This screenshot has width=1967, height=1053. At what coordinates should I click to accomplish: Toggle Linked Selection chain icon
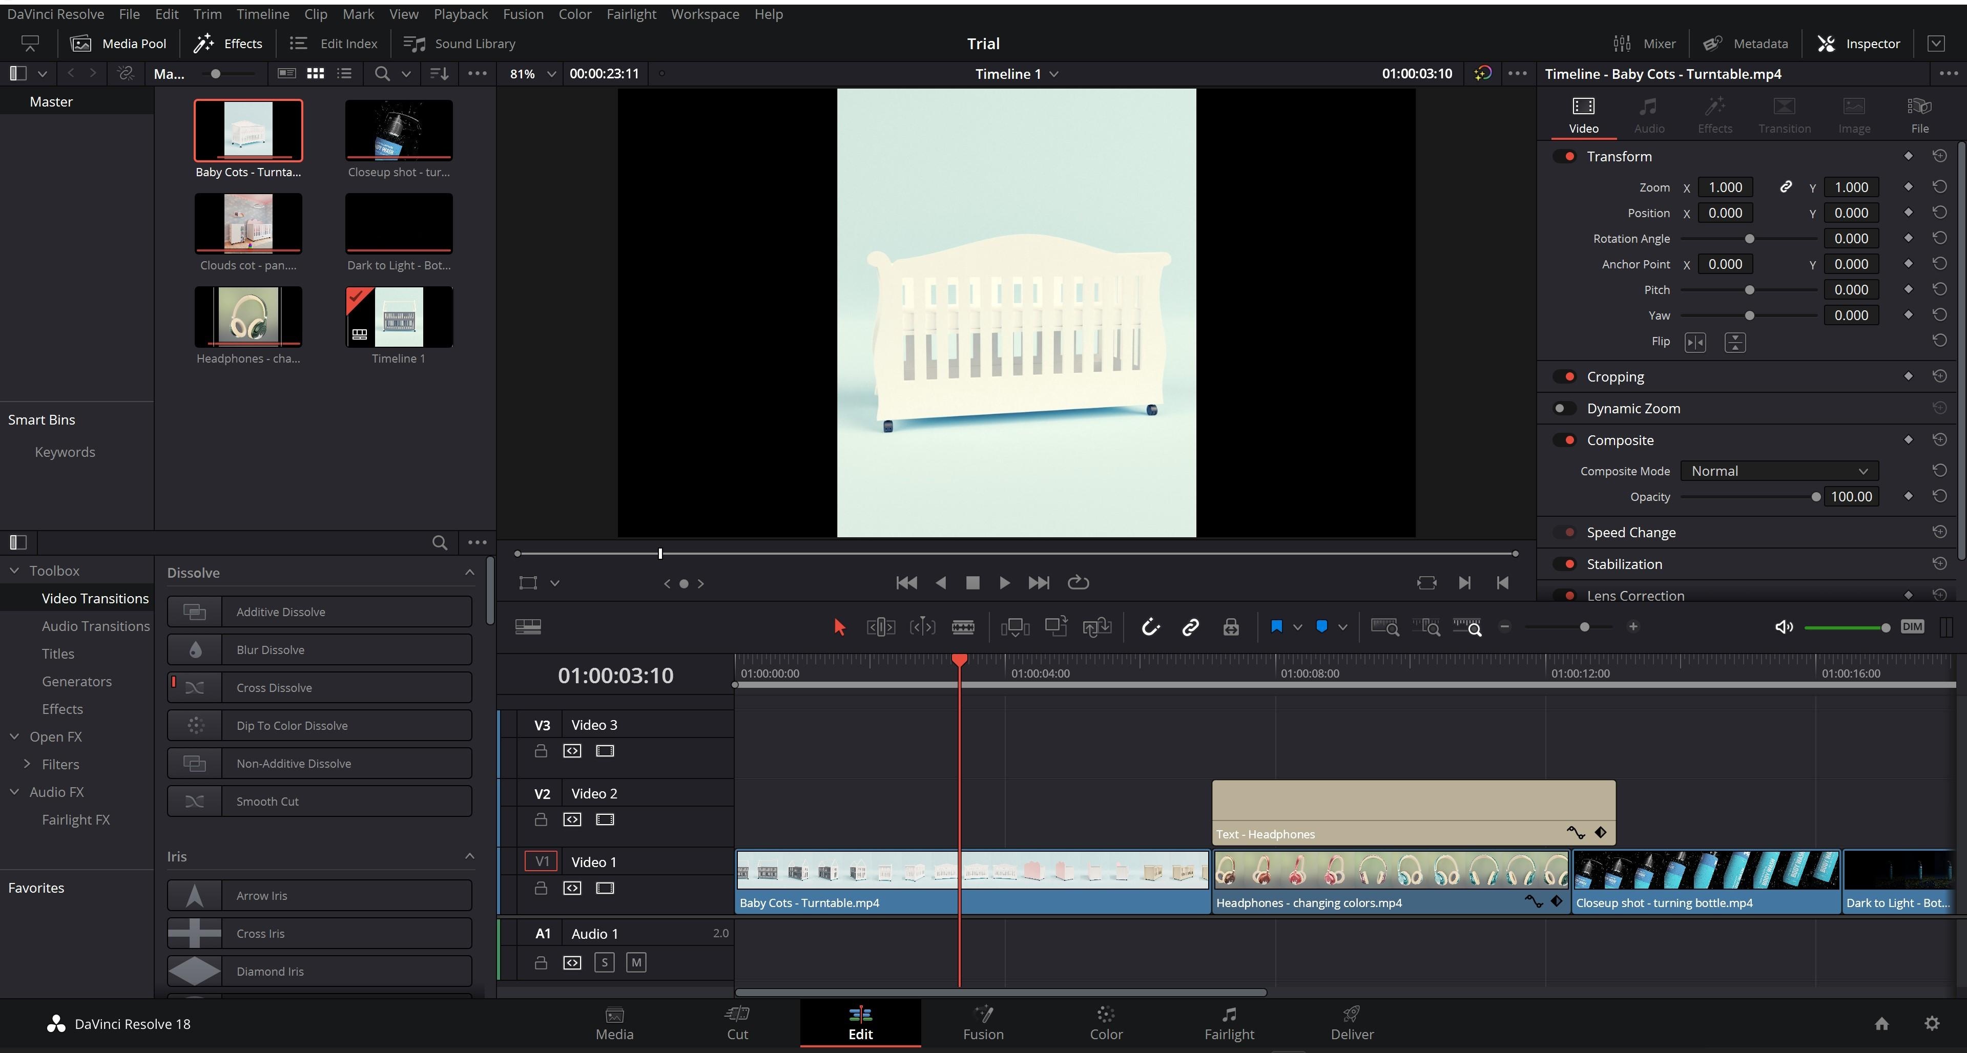tap(1190, 627)
